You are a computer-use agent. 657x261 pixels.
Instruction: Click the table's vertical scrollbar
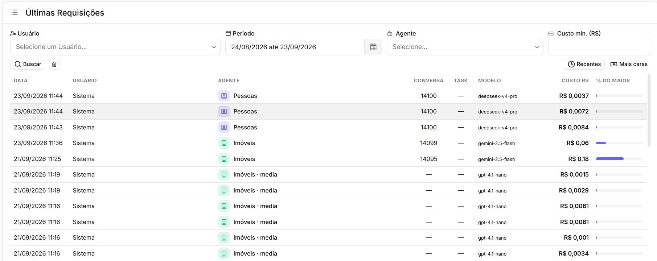(649, 110)
